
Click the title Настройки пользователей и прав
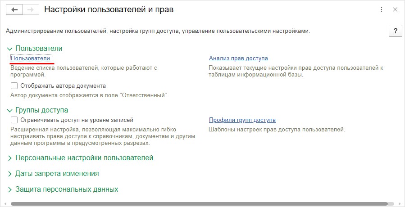(109, 10)
